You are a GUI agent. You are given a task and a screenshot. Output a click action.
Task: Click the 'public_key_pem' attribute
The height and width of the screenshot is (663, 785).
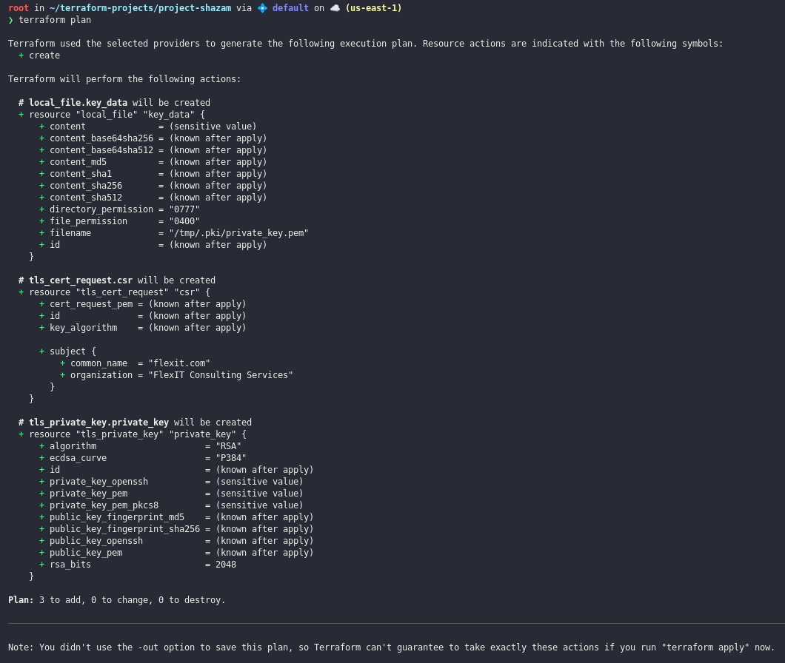point(86,553)
